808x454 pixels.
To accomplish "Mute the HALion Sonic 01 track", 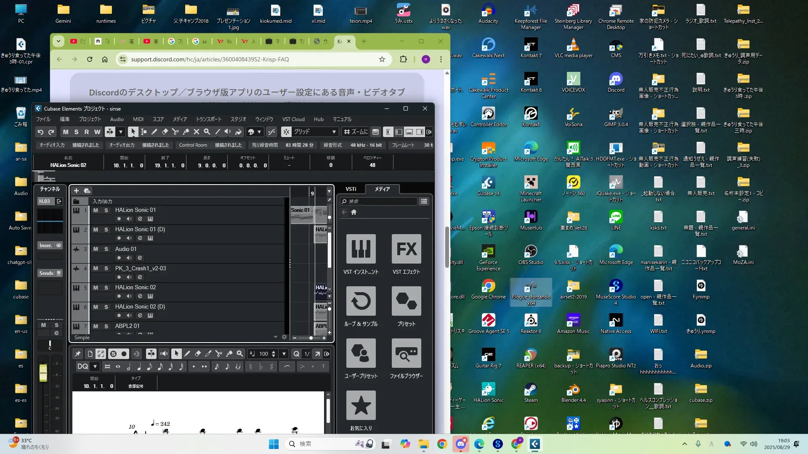I will coord(96,210).
